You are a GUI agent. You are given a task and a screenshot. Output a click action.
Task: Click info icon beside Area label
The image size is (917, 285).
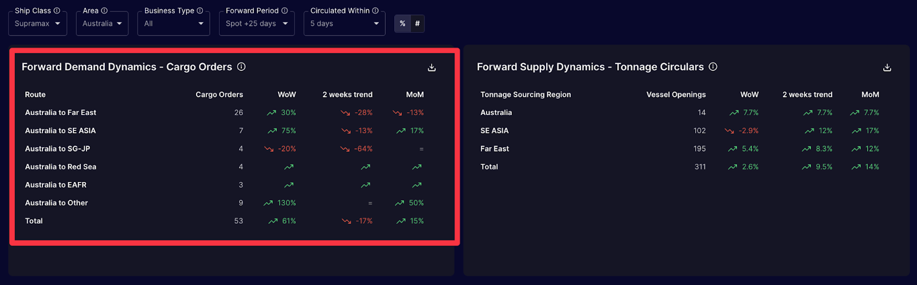click(x=104, y=10)
